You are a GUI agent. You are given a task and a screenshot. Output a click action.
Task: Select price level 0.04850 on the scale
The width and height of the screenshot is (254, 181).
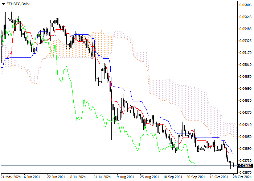click(x=245, y=76)
